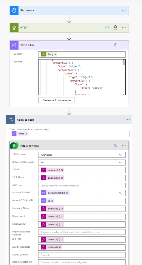Click the HTTP step lock icon

click(x=115, y=27)
